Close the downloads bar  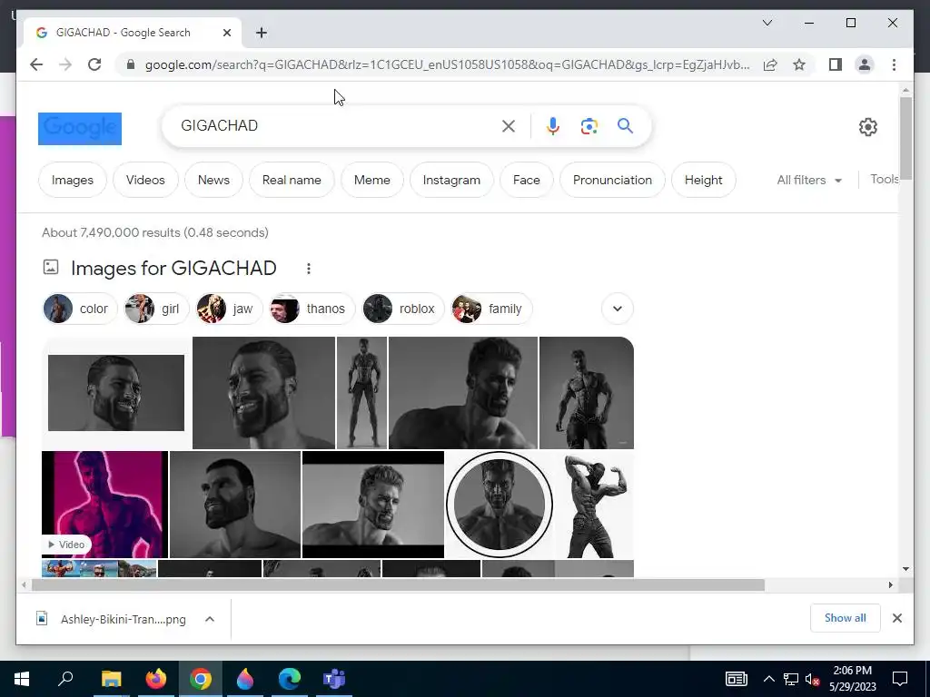coord(896,618)
